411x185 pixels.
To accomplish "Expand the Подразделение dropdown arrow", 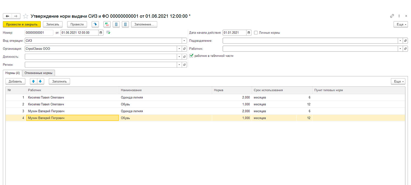I will [400, 41].
